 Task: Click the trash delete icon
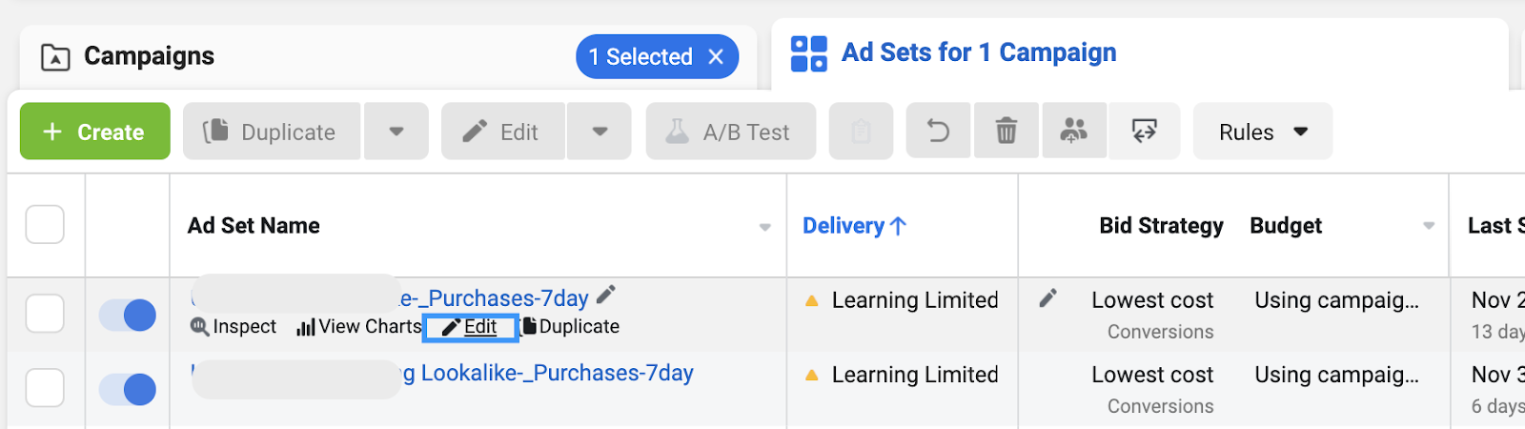coord(1006,132)
